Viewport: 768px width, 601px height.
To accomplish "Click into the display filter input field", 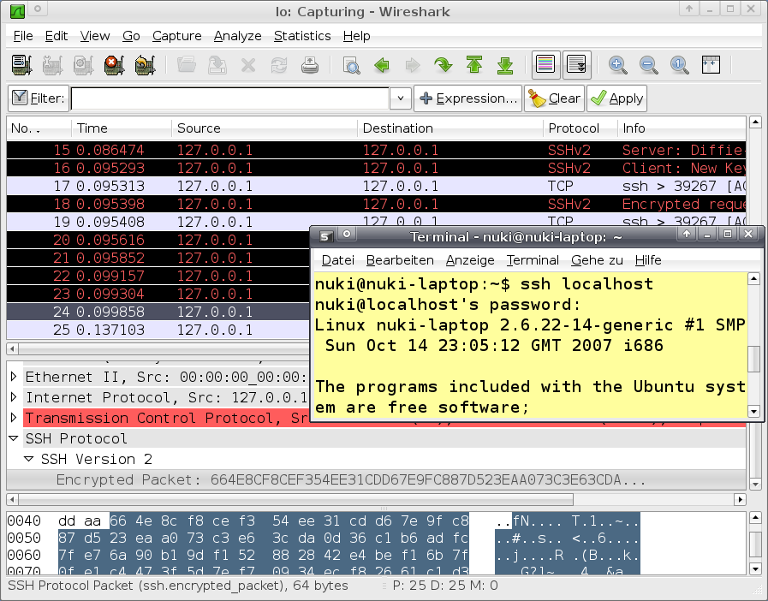I will click(229, 98).
